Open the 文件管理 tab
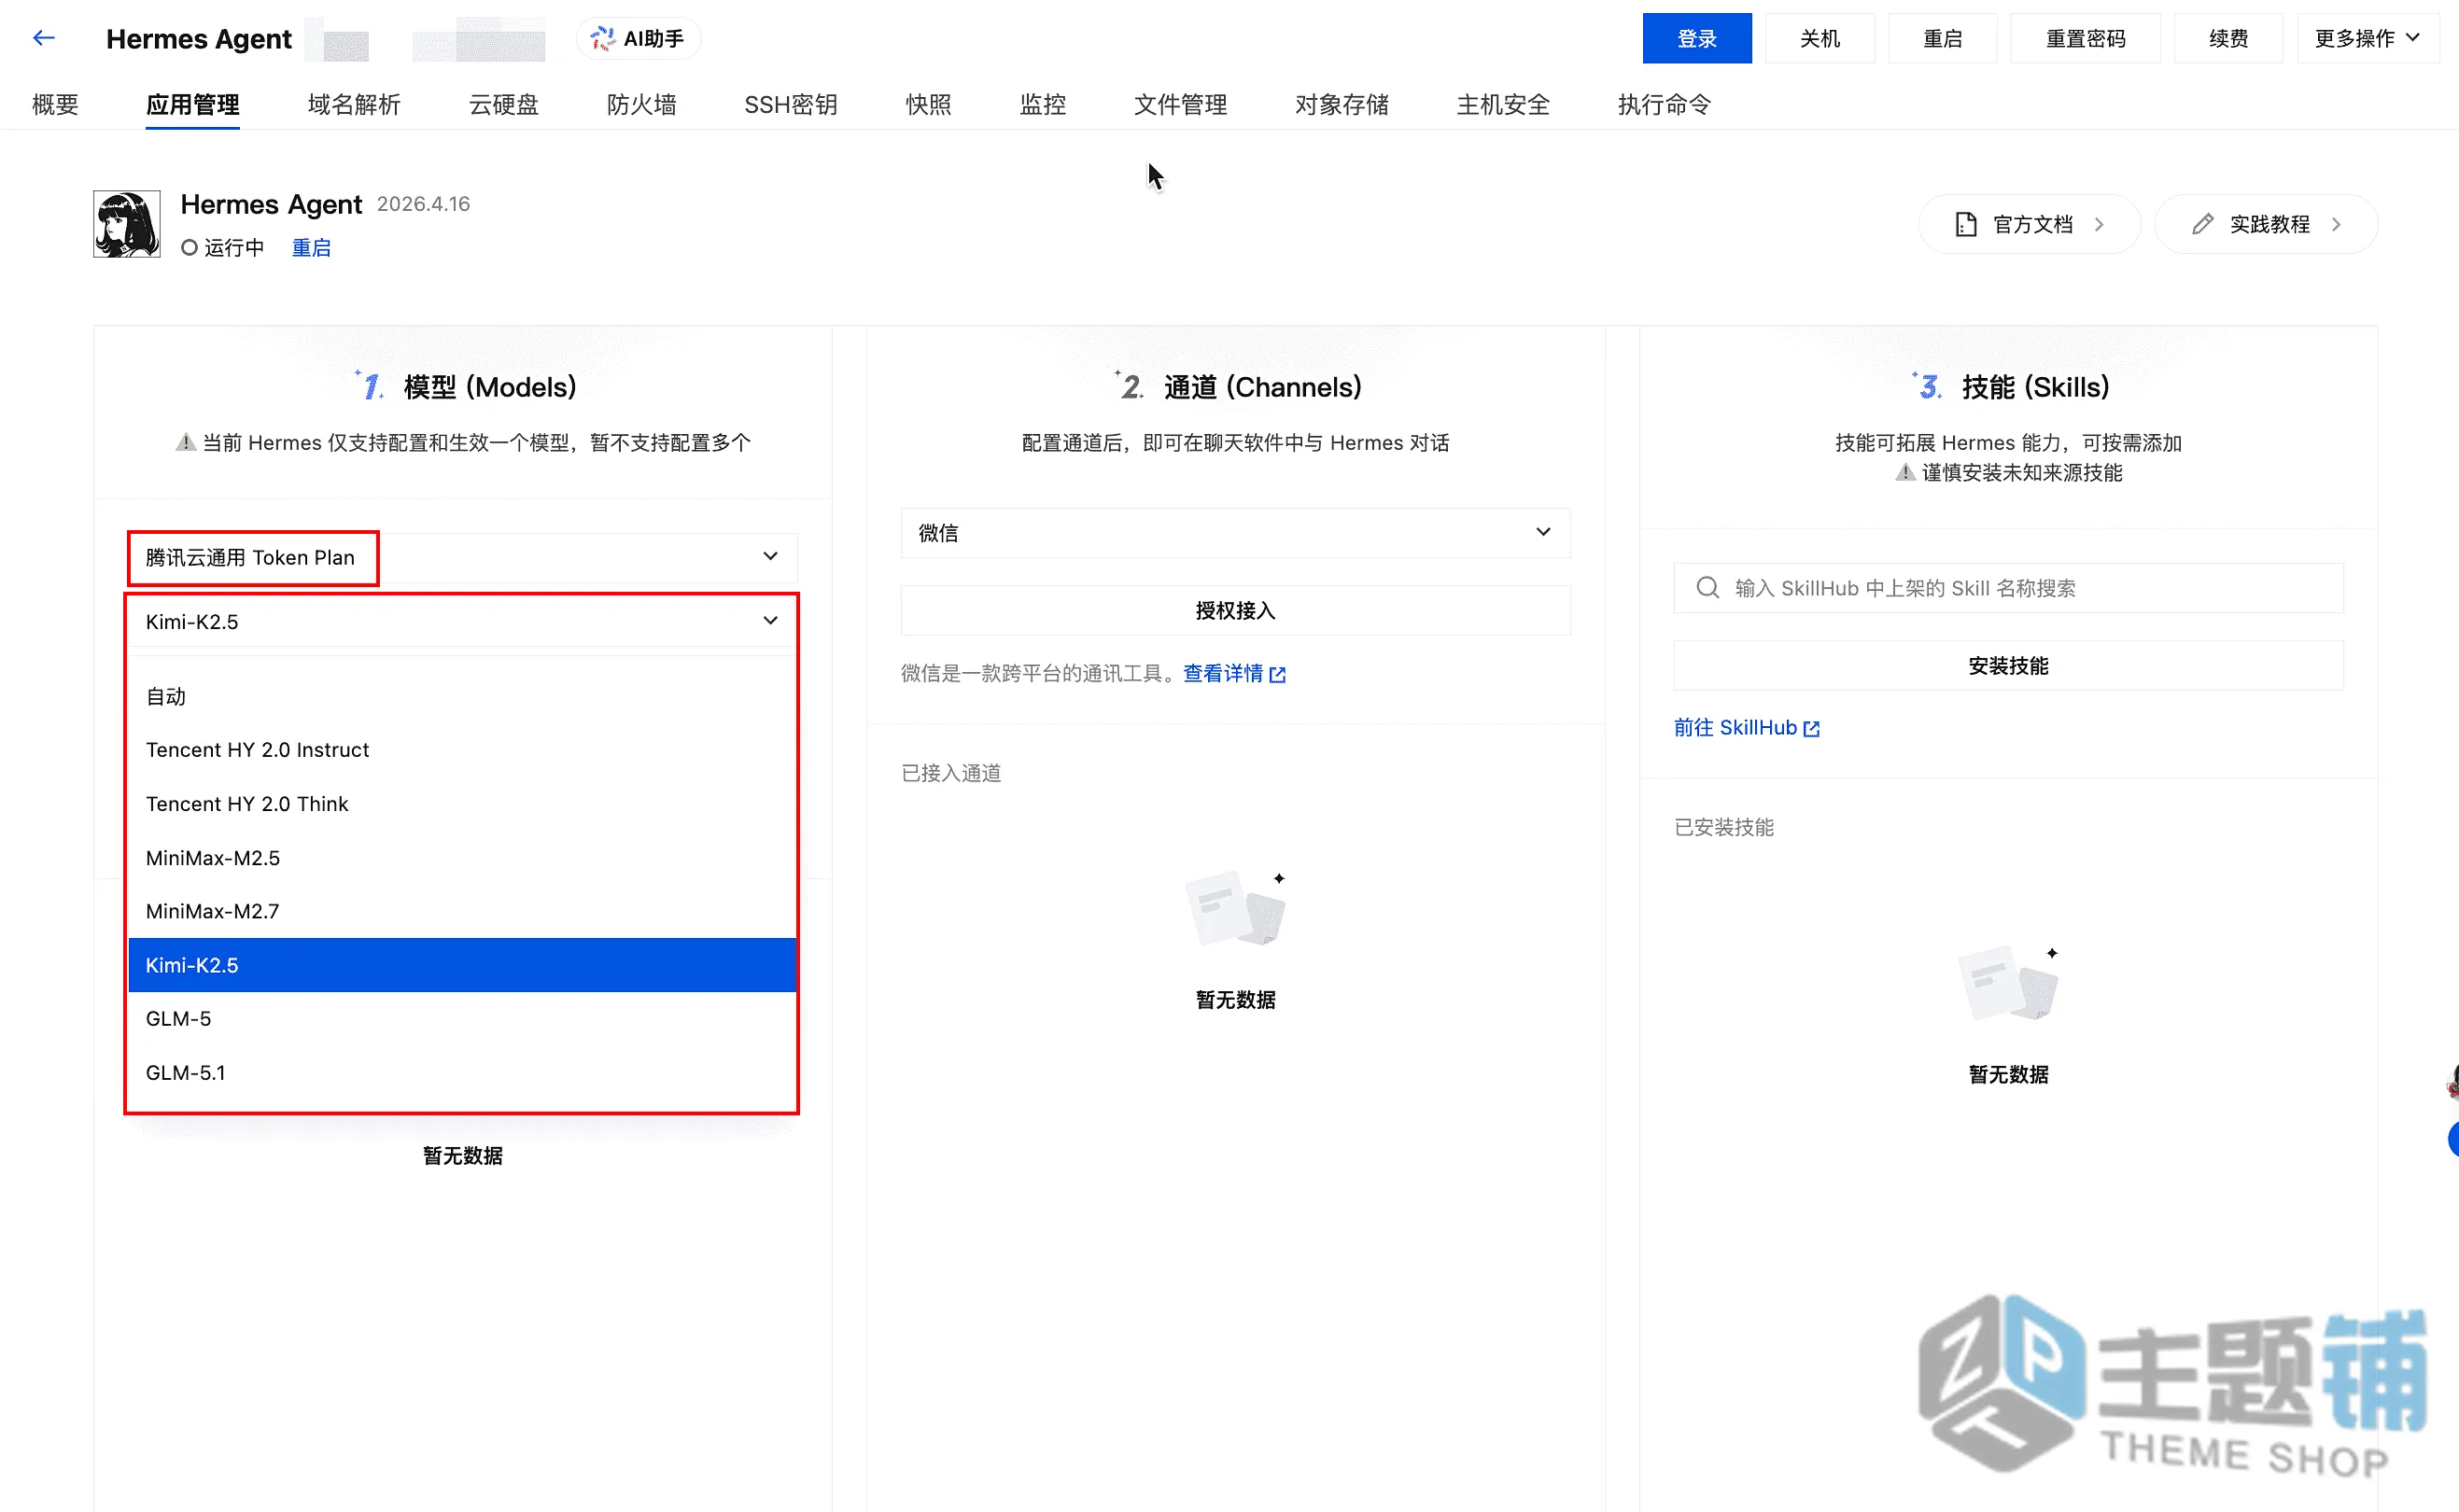 click(x=1180, y=104)
